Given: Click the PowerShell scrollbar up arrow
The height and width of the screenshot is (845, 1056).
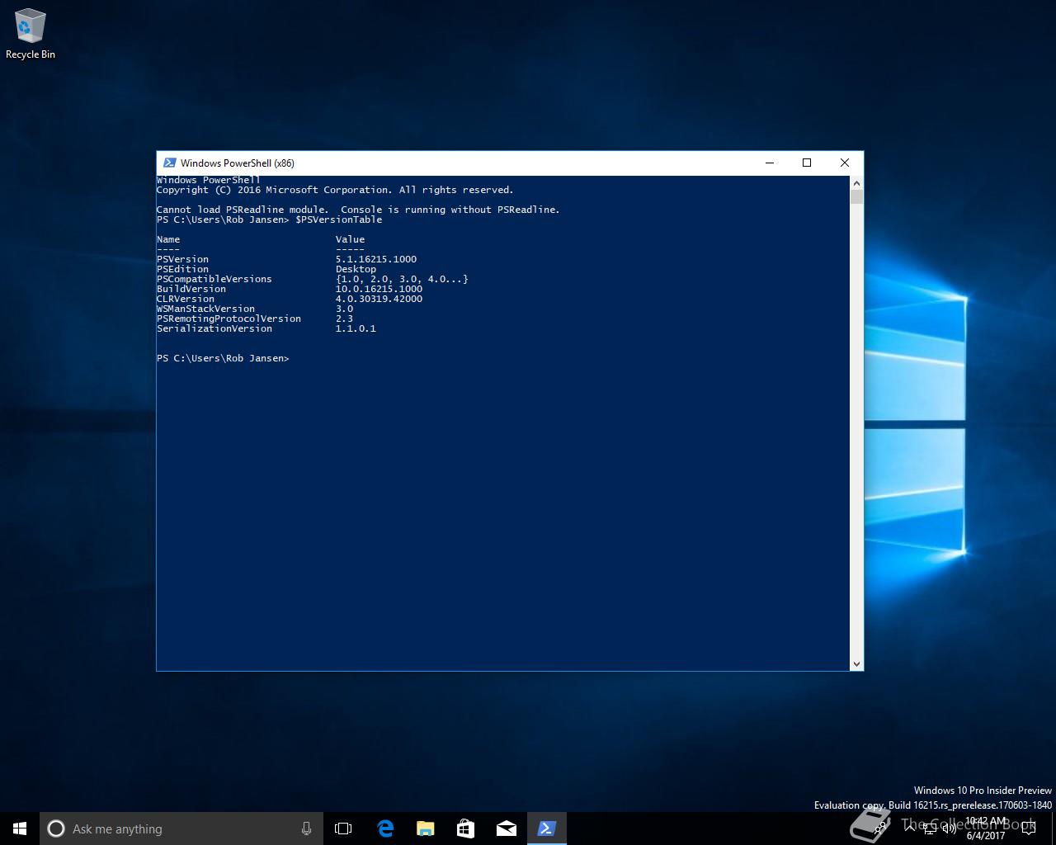Looking at the screenshot, I should click(856, 182).
